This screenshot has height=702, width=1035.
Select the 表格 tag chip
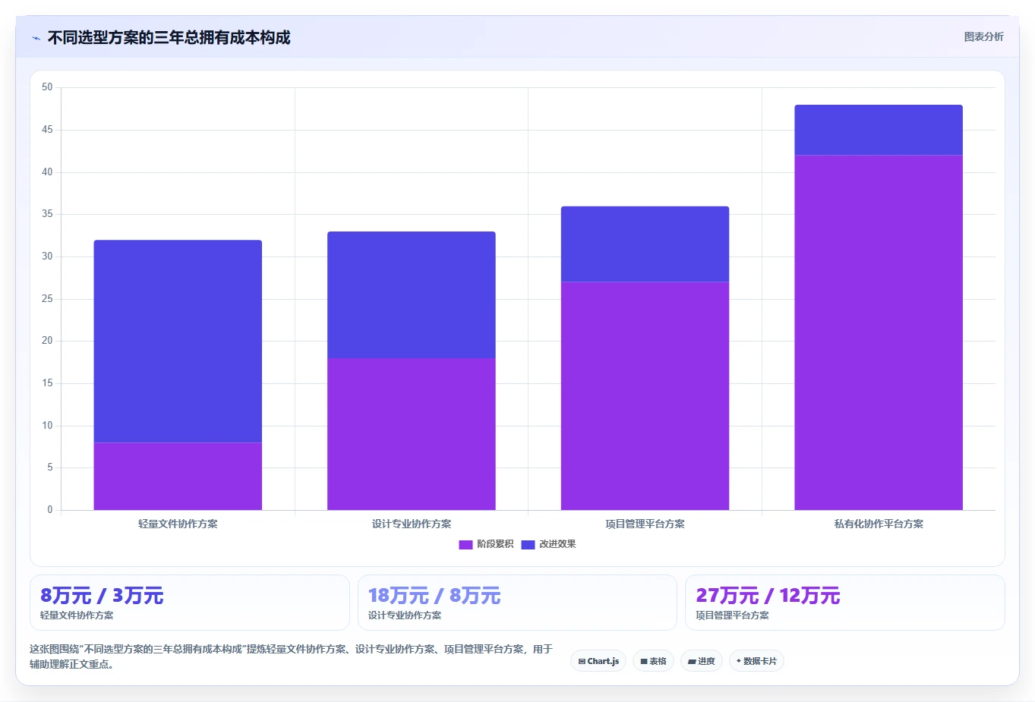click(x=653, y=661)
